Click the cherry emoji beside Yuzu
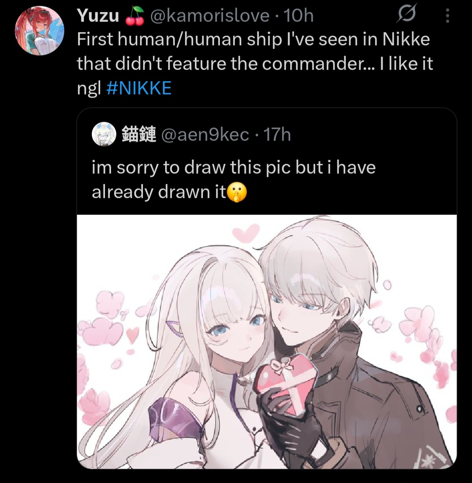Viewport: 472px width, 483px height. pos(135,16)
